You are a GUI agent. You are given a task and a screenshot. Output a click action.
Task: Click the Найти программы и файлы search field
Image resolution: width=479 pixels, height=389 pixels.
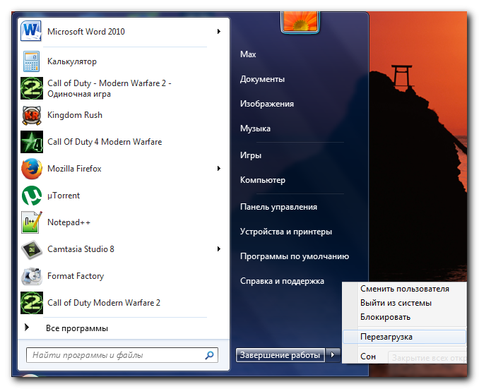tap(122, 355)
